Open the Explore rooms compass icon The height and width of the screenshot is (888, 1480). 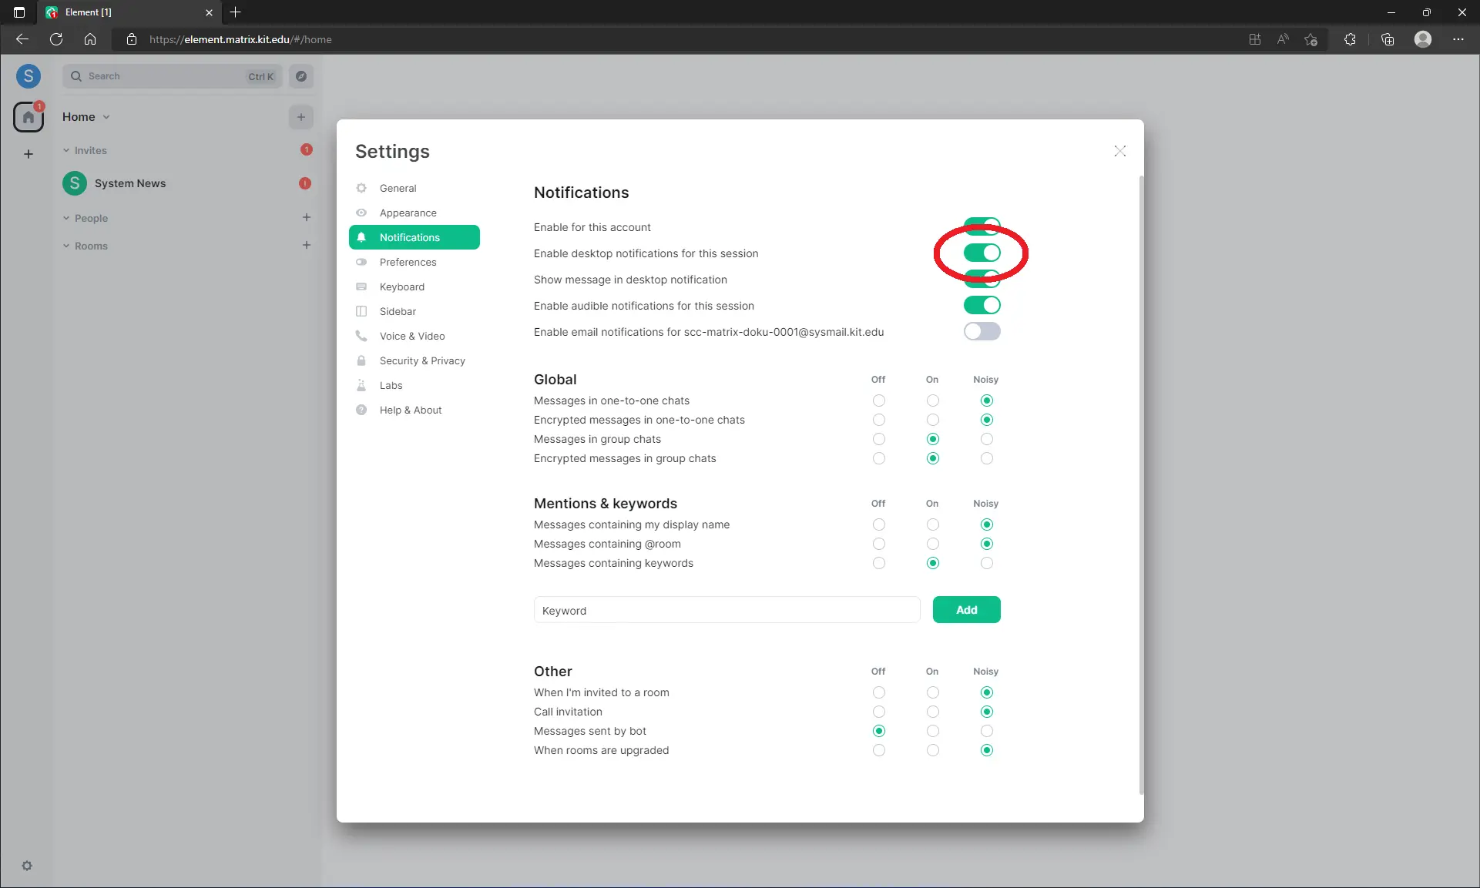(301, 76)
